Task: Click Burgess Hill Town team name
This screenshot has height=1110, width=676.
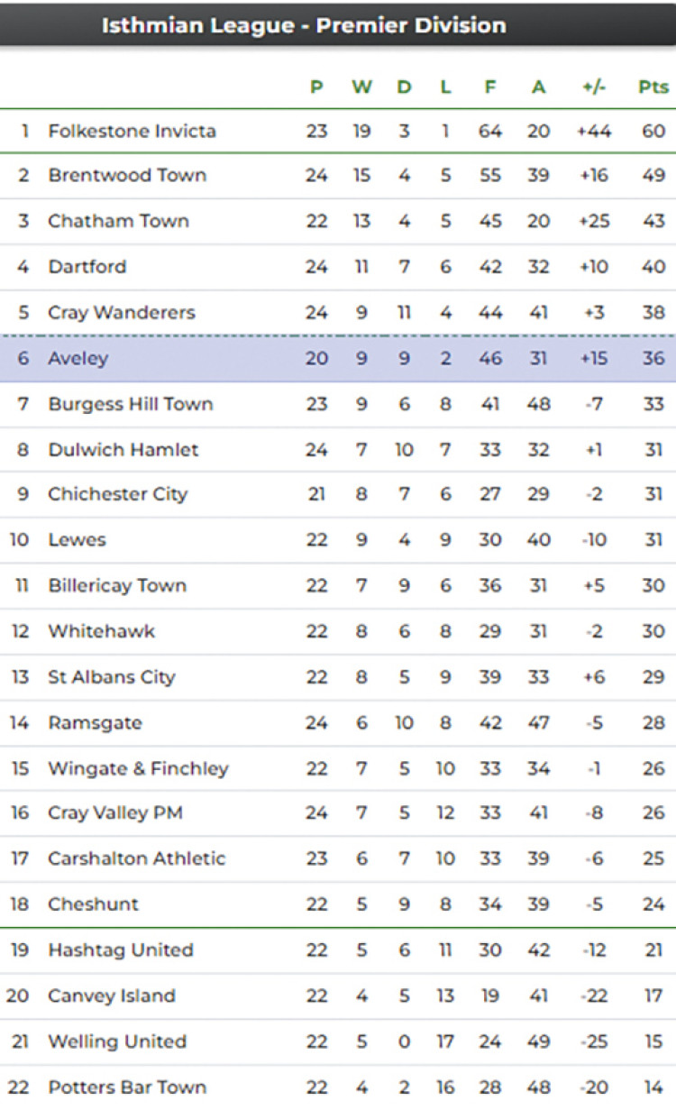Action: 130,404
